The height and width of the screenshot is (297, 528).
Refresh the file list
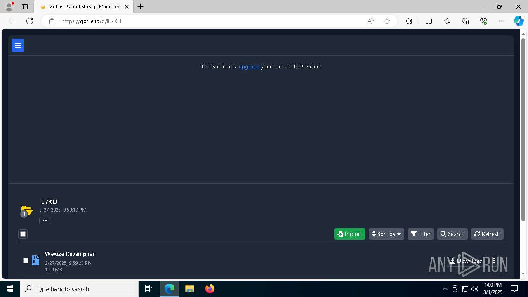487,234
